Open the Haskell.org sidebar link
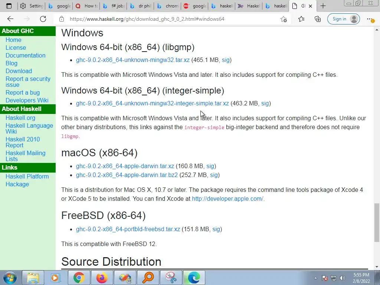 (20, 118)
